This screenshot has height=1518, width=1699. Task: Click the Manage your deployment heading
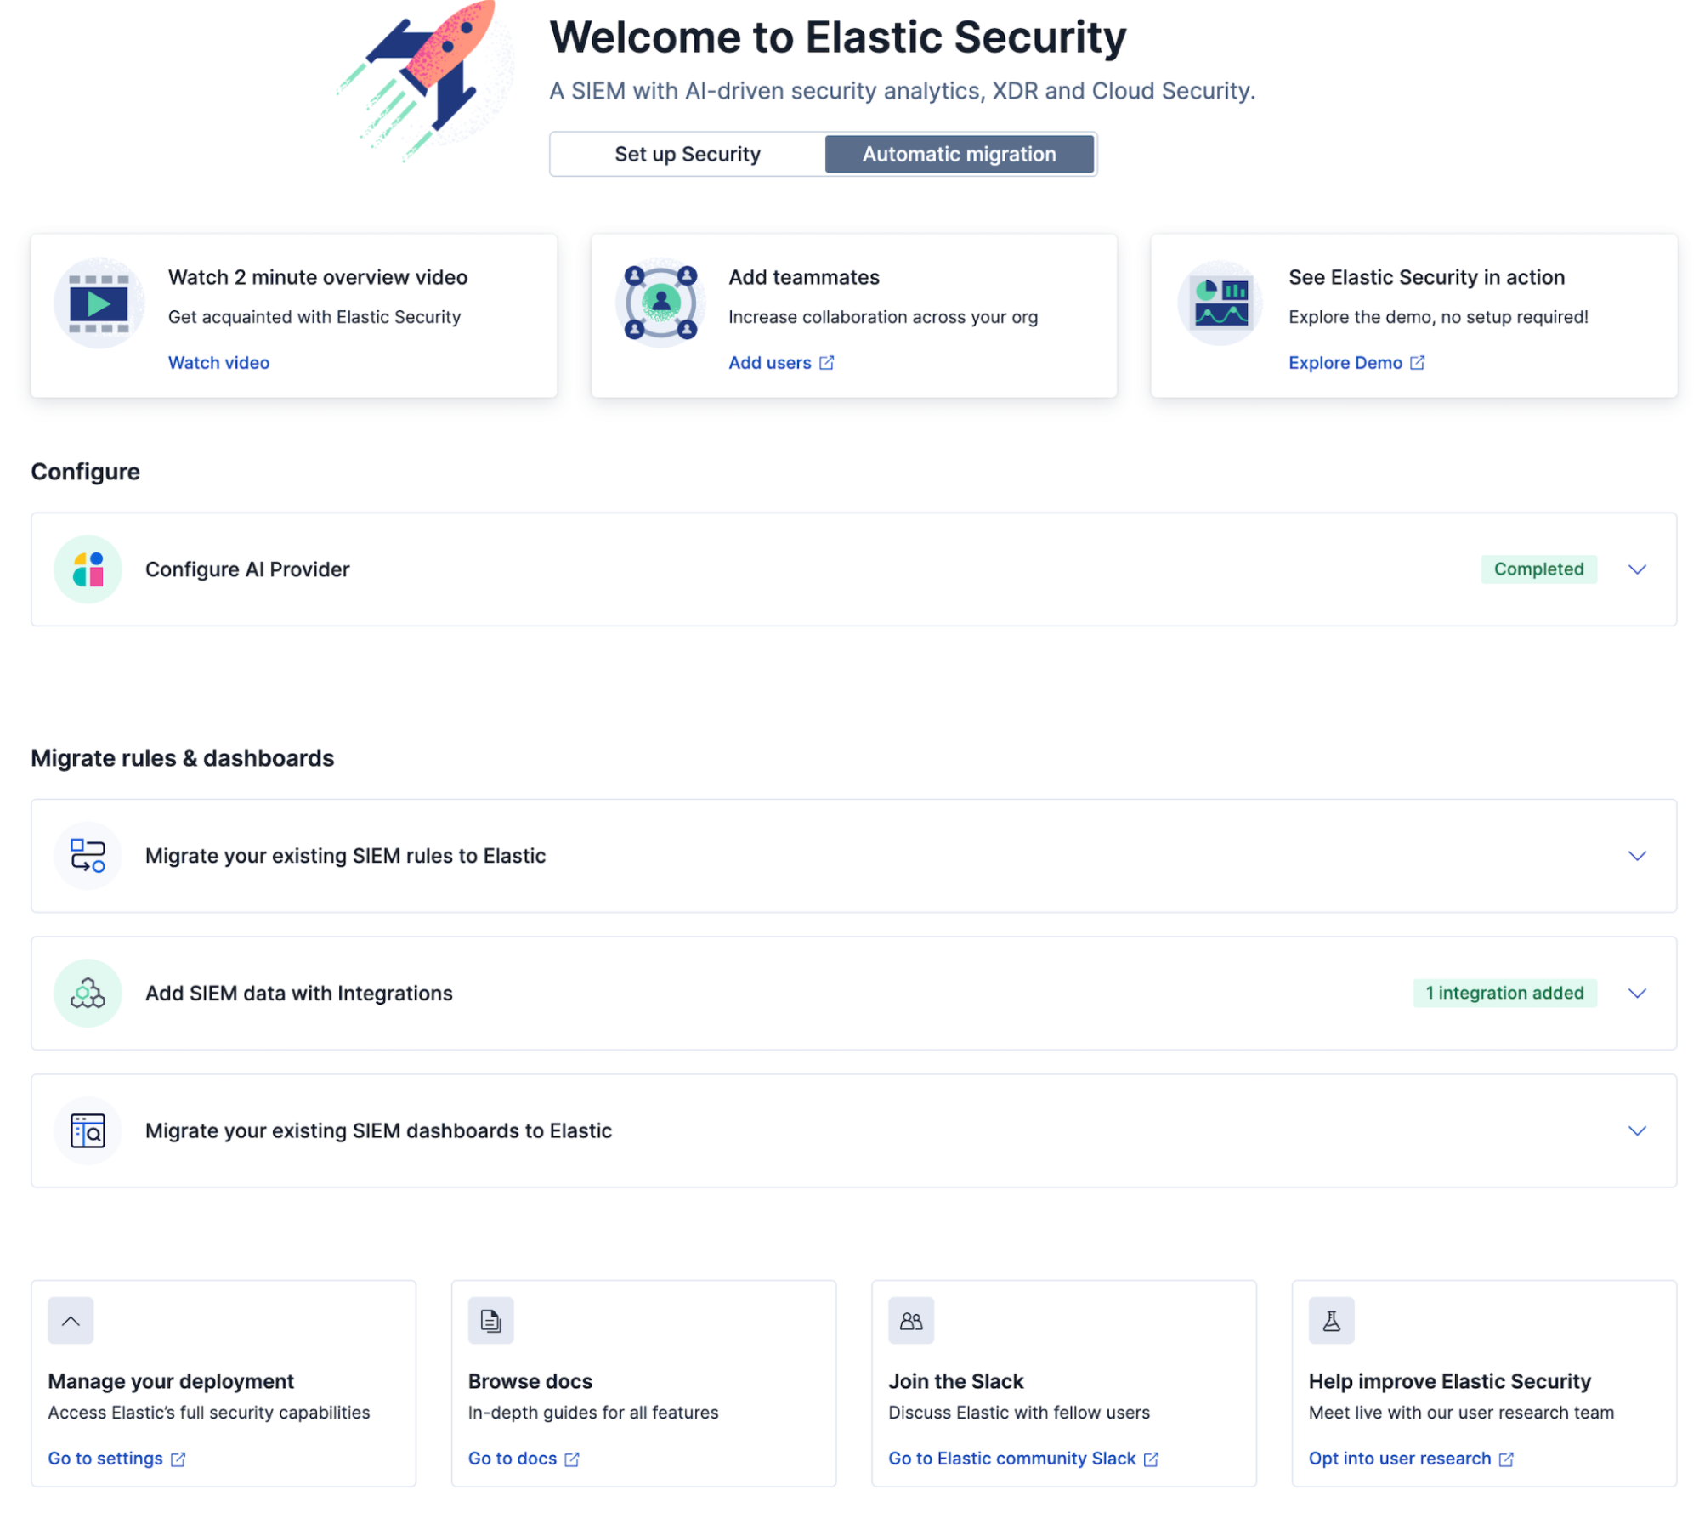(x=171, y=1382)
